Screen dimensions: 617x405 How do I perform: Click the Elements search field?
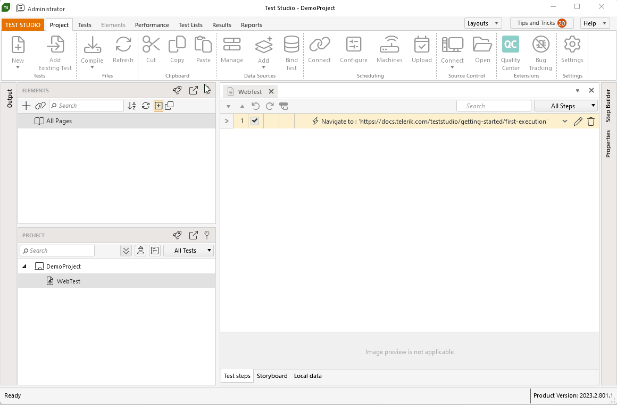[86, 106]
